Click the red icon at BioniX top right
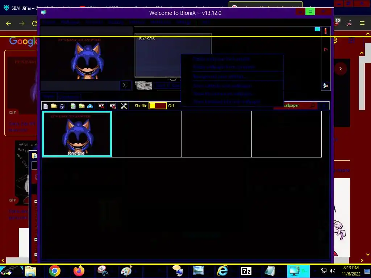Image resolution: width=371 pixels, height=278 pixels. tap(326, 30)
